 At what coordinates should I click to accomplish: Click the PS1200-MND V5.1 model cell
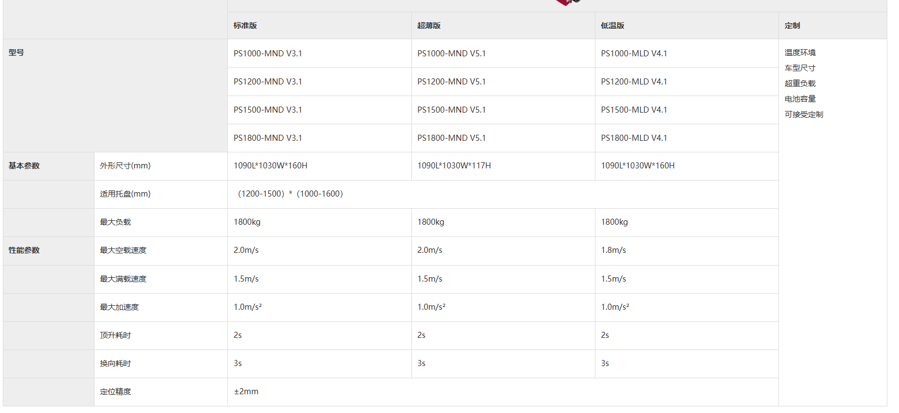tap(451, 82)
